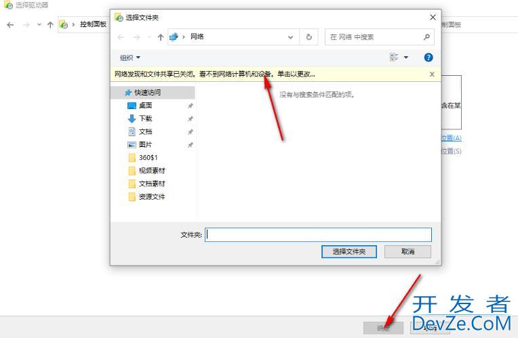Click 取消 in folder dialog
Screen dimensions: 518x338
(x=407, y=251)
